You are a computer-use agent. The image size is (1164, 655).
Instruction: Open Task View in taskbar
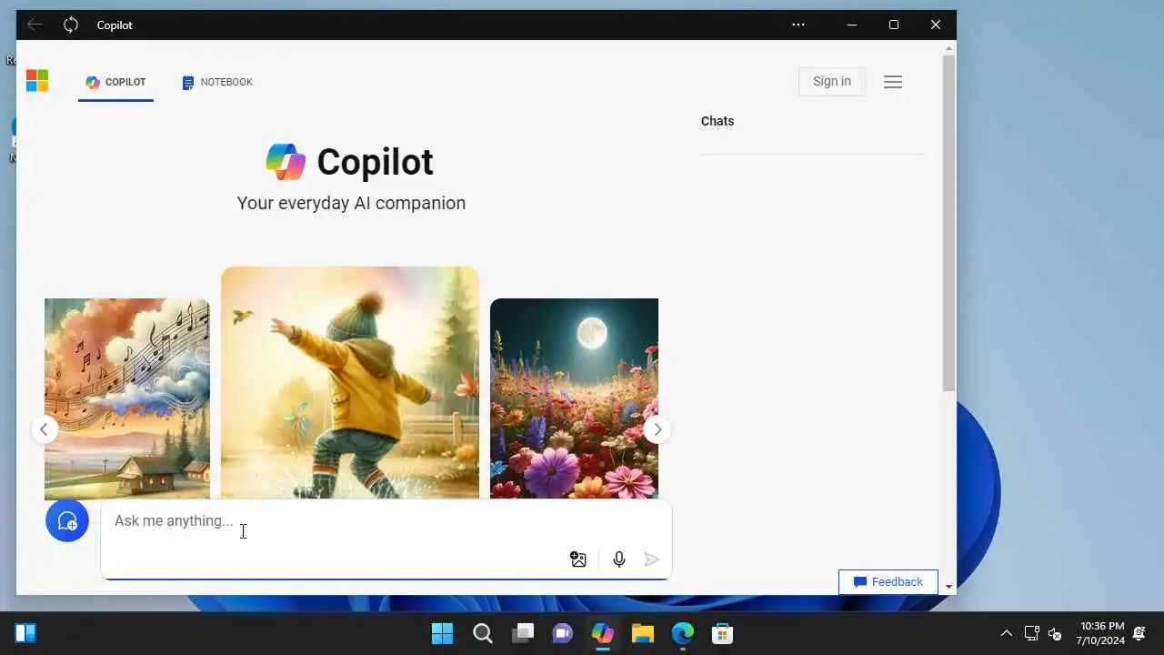click(x=523, y=633)
